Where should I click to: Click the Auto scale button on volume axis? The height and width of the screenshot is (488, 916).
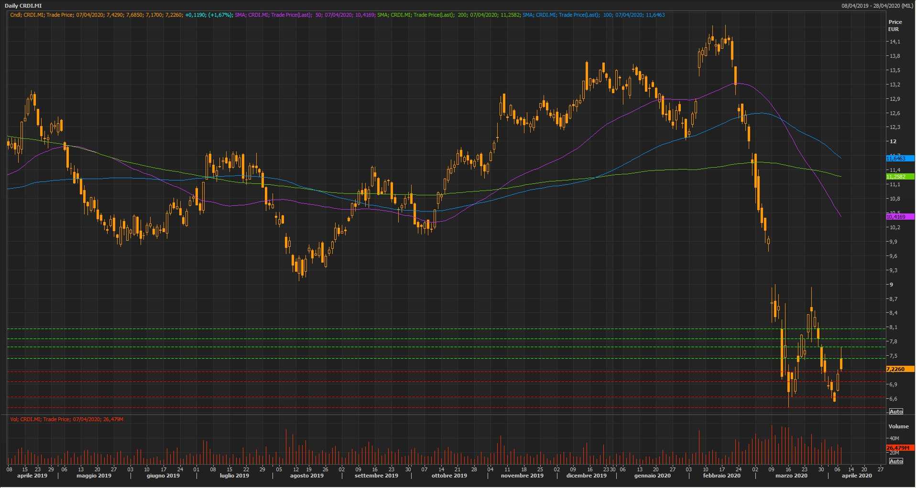point(895,461)
